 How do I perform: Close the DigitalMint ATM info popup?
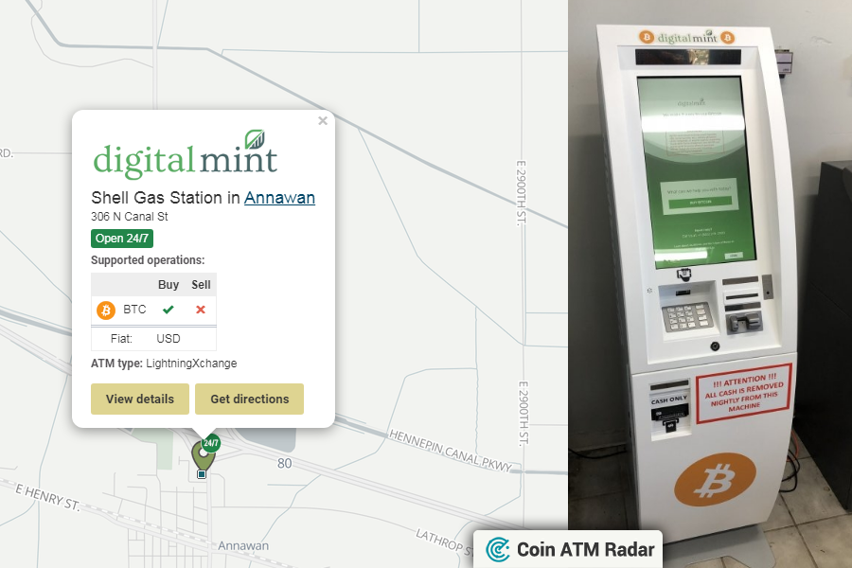pyautogui.click(x=323, y=120)
